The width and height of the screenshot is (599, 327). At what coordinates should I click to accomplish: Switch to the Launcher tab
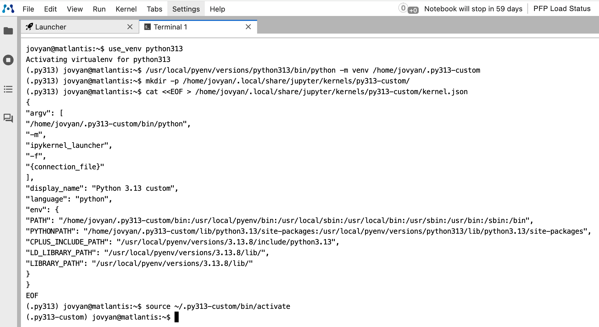tap(51, 27)
